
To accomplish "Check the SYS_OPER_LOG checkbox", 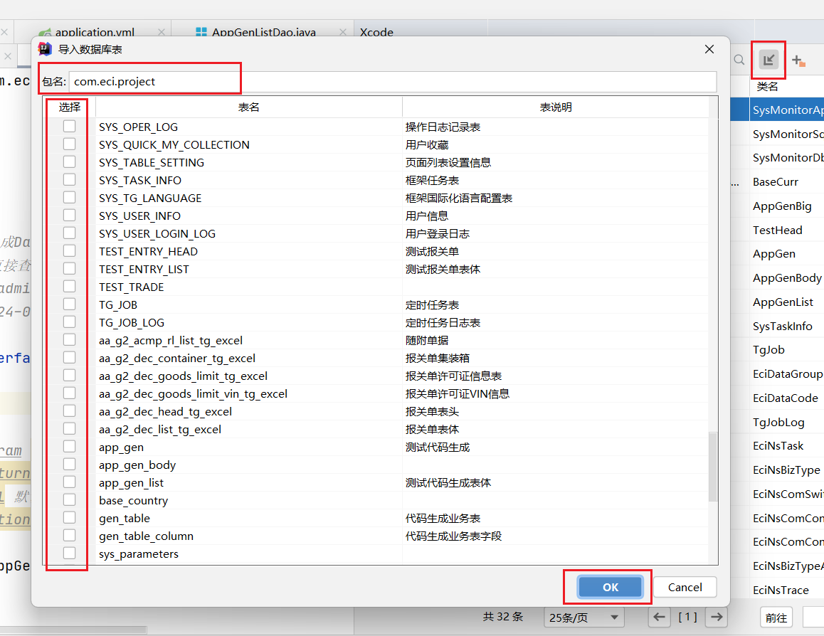I will 69,126.
